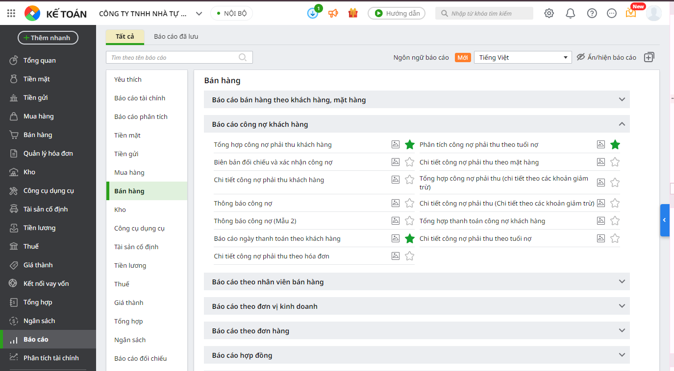Image resolution: width=674 pixels, height=371 pixels.
Task: Click the NỘI BỘ status button
Action: (231, 13)
